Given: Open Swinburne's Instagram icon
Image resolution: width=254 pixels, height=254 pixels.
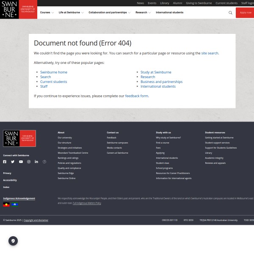Looking at the screenshot, I should (x=29, y=162).
